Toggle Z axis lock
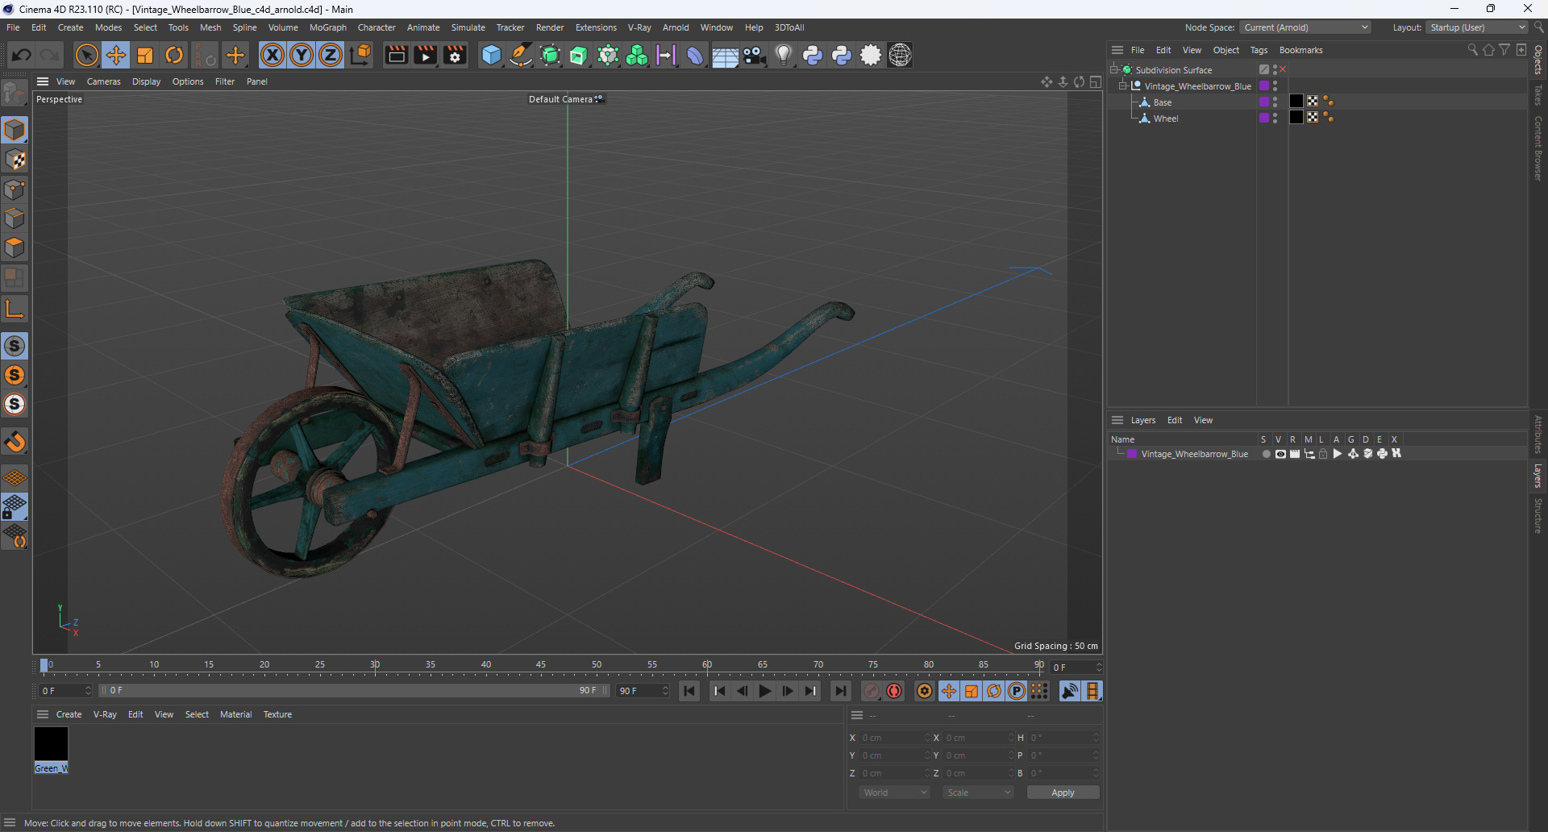Screen dimensions: 1548x832 pos(331,55)
